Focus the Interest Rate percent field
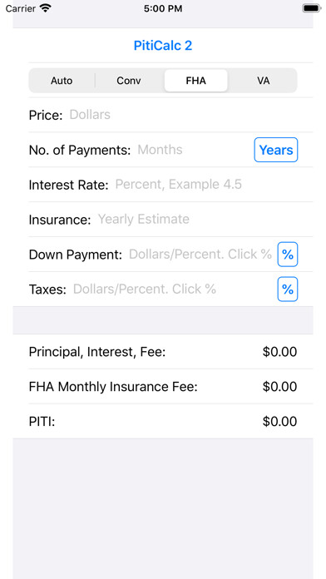This screenshot has width=326, height=579. point(214,184)
